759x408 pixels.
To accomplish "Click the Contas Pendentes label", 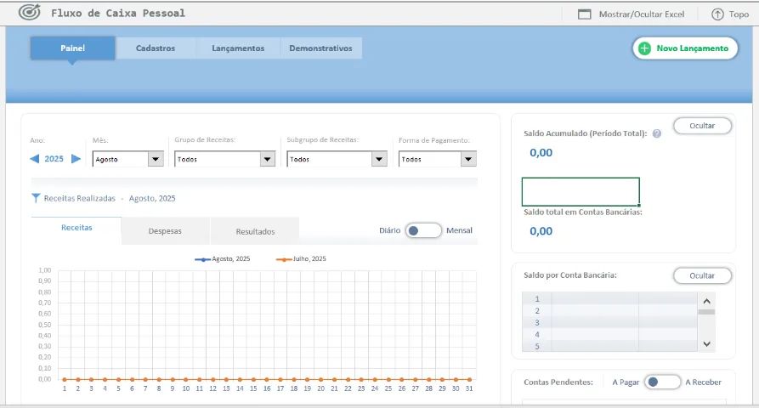I will pyautogui.click(x=558, y=382).
